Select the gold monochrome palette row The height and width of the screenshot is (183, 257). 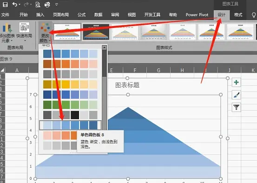[x=70, y=84]
